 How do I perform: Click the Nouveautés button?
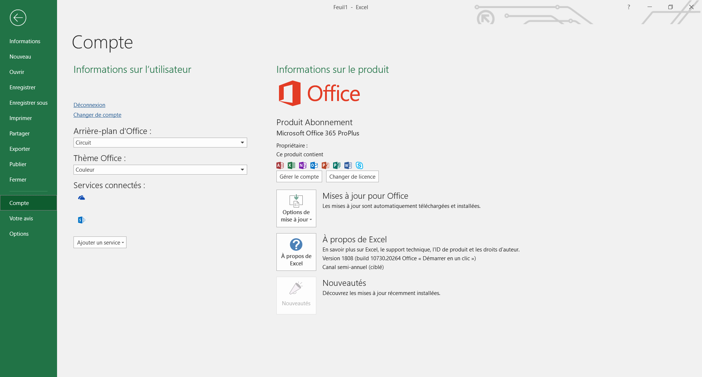click(296, 295)
